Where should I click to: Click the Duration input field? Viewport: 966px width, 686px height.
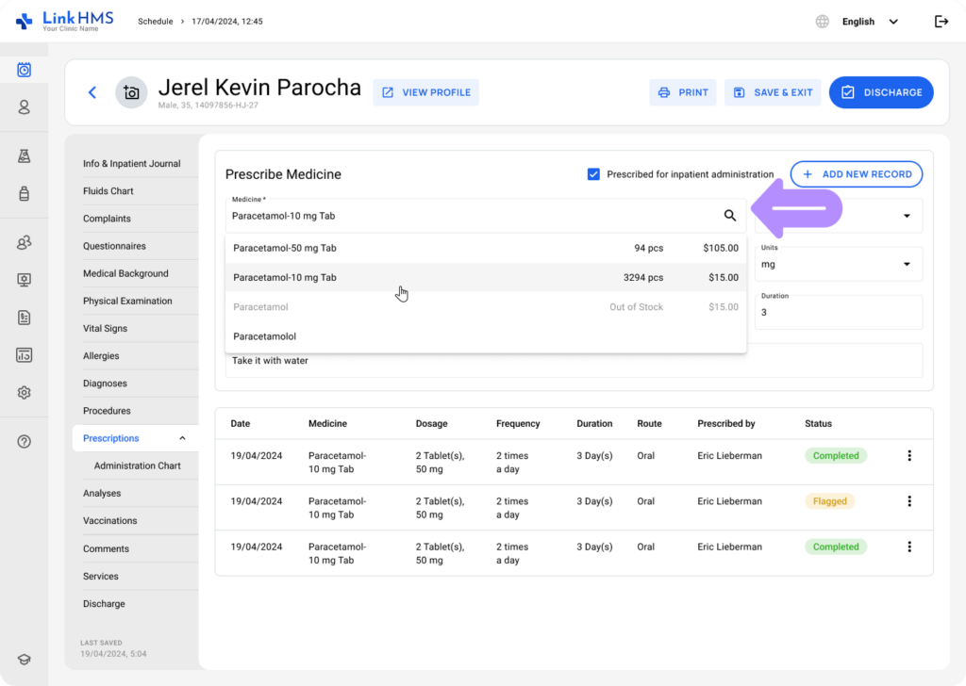click(x=839, y=313)
